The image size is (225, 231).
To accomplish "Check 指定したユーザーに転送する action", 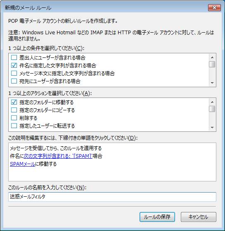I will point(14,126).
